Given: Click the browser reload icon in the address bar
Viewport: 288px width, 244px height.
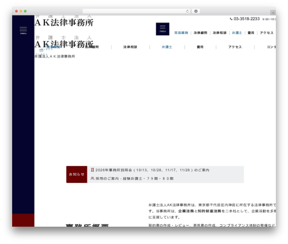Looking at the screenshot, I should coord(187,12).
